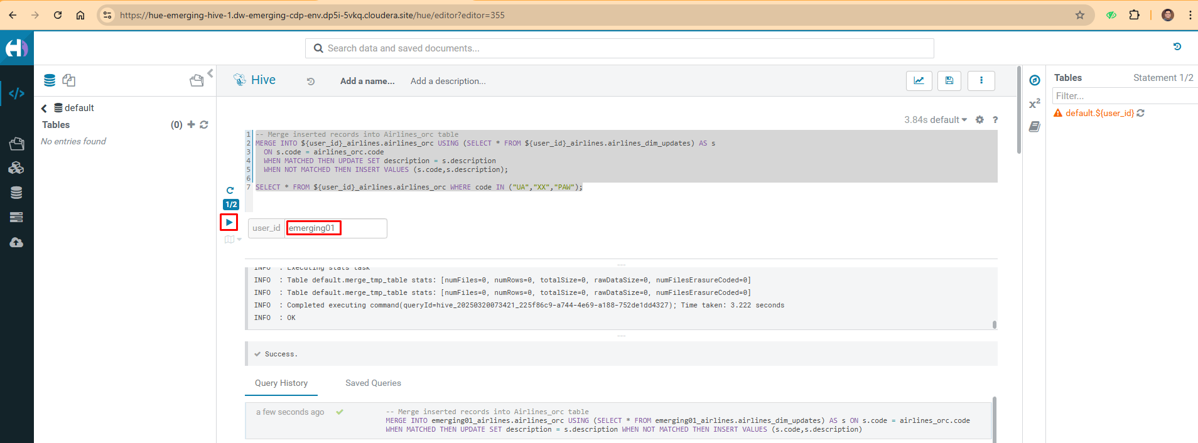Run the query with the play button
This screenshot has width=1198, height=443.
pyautogui.click(x=229, y=222)
